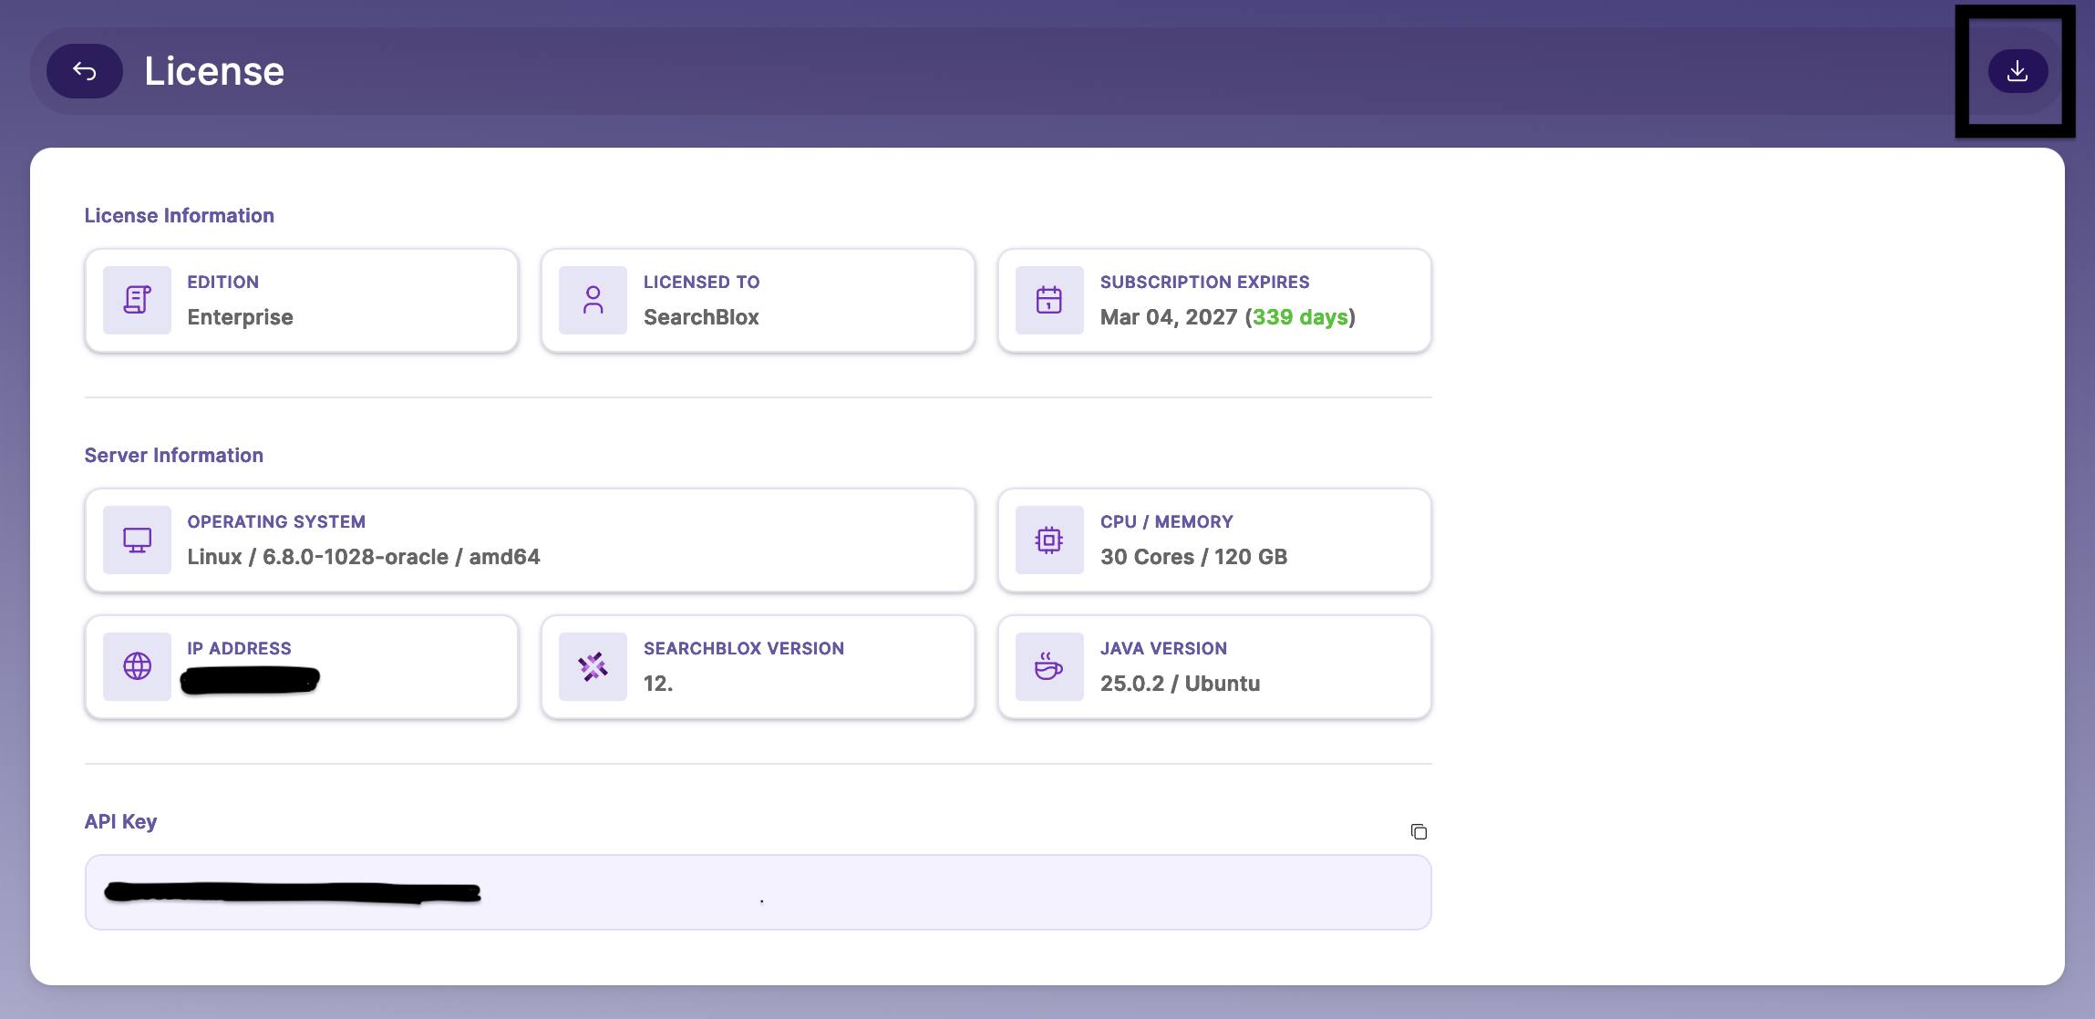
Task: Click the Java coffee cup icon
Action: point(1048,666)
